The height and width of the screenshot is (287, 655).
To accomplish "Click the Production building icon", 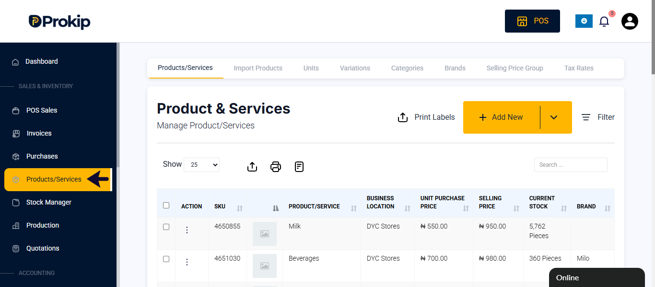I will pos(16,226).
